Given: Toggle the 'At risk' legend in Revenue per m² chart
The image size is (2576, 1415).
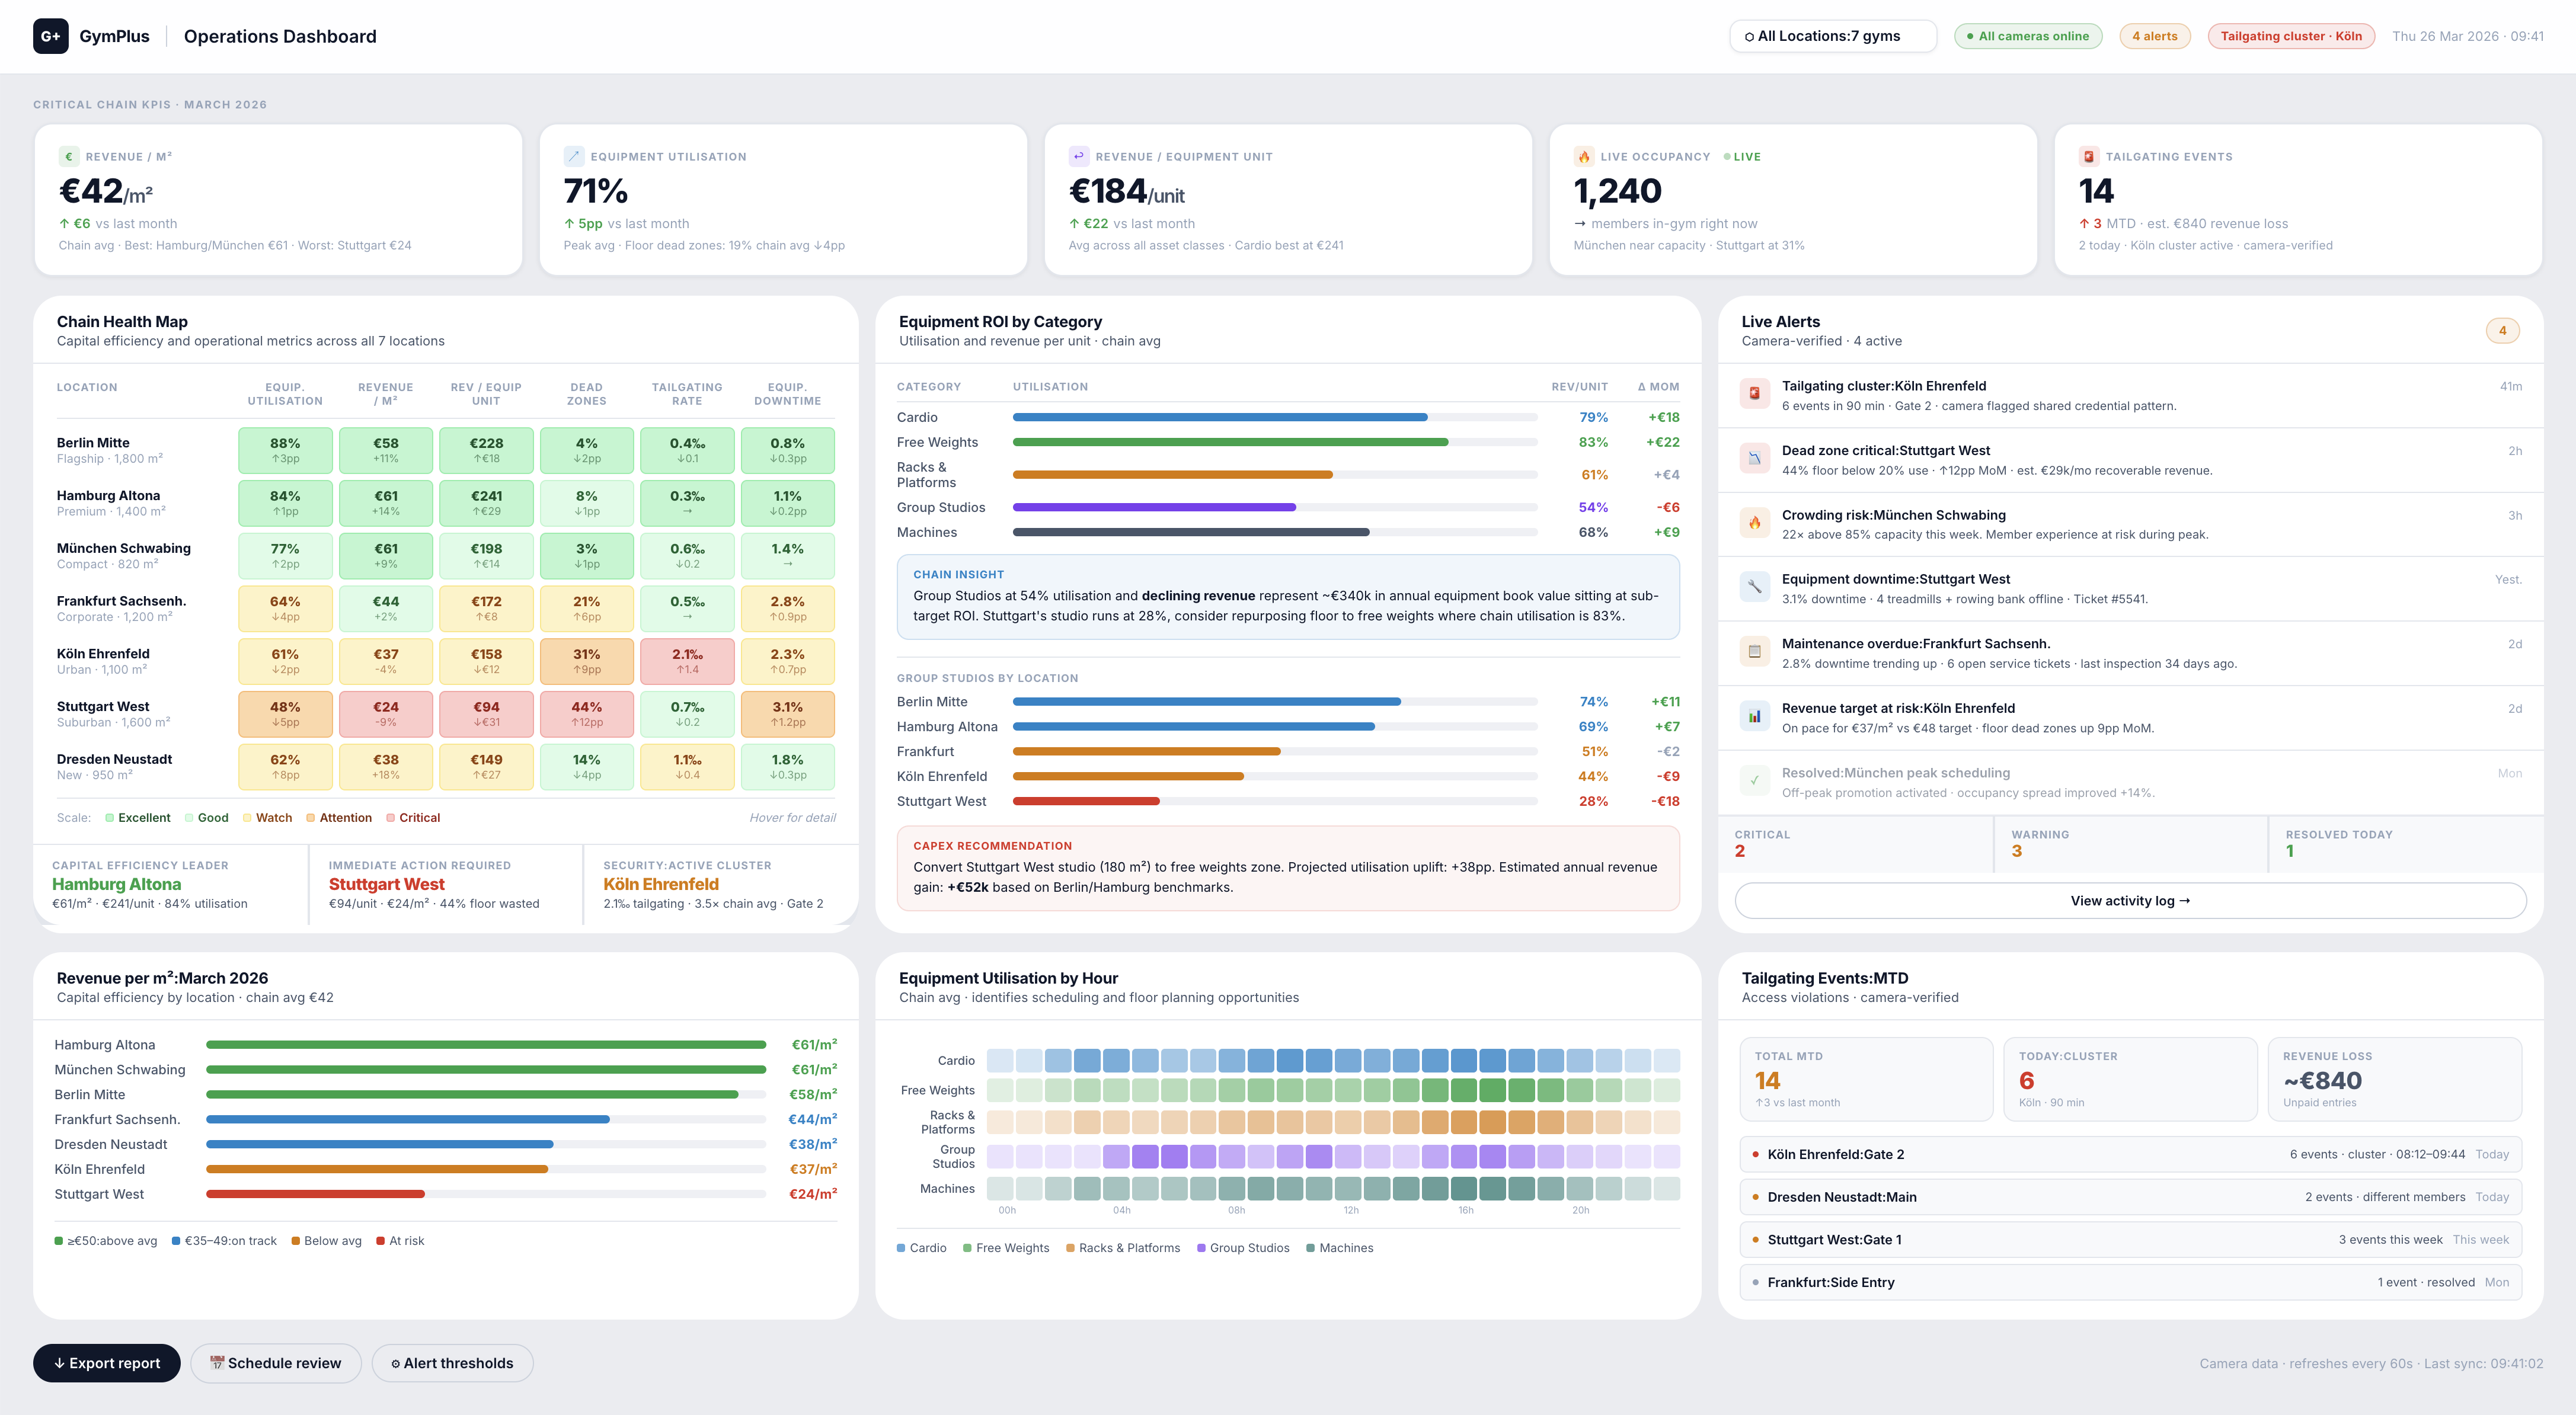Looking at the screenshot, I should (400, 1240).
